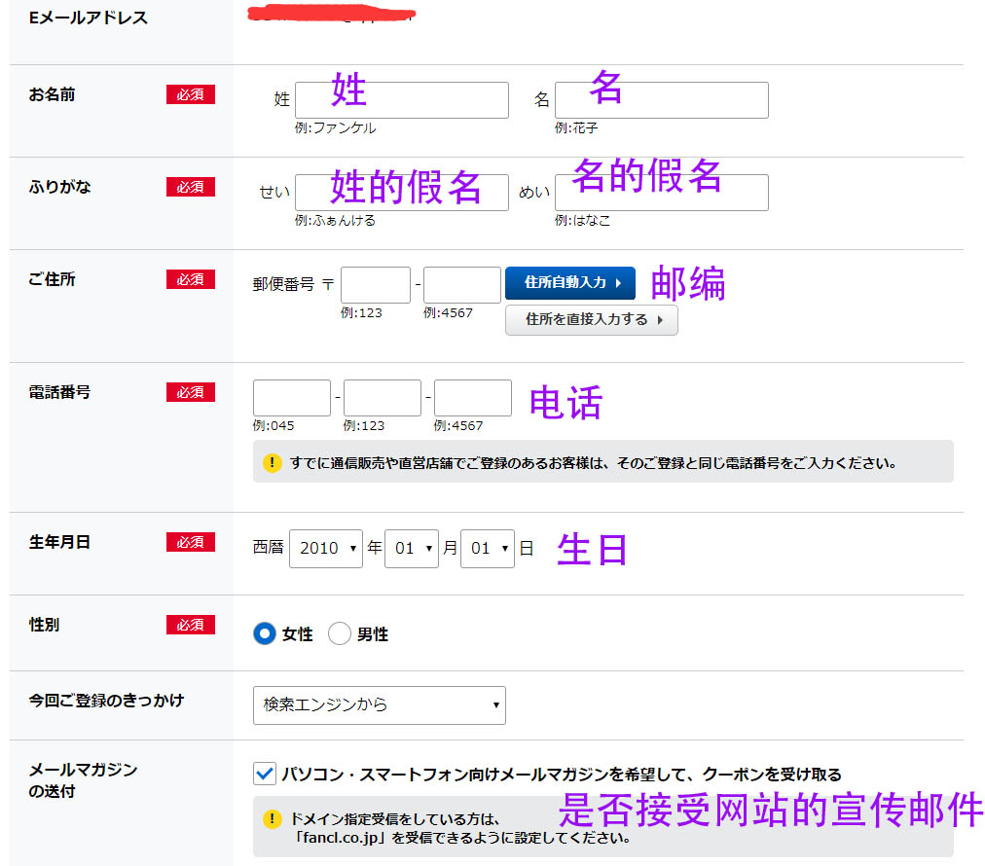985x866 pixels.
Task: Open the birth day dropdown
Action: click(487, 548)
